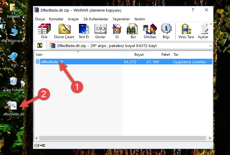The width and height of the screenshot is (230, 155).
Task: Click the archive path address field
Action: click(x=131, y=46)
